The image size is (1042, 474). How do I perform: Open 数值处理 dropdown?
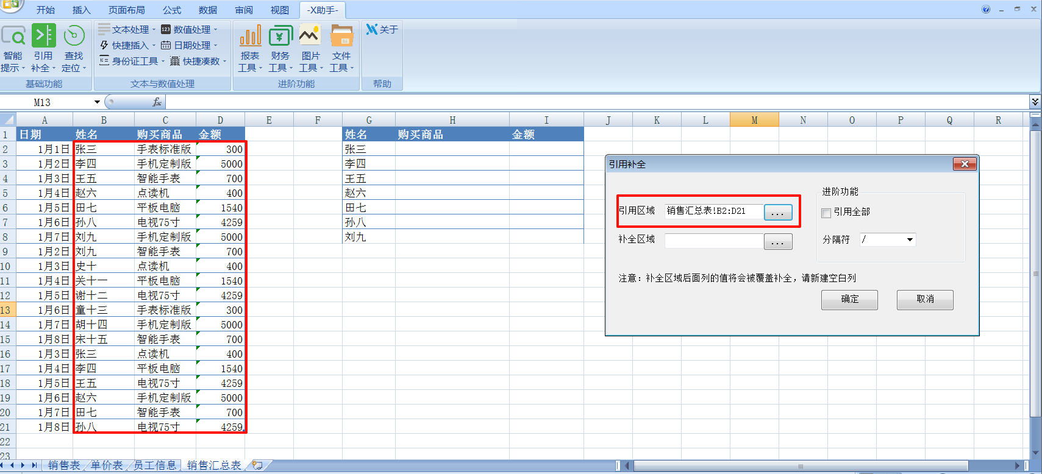point(189,29)
